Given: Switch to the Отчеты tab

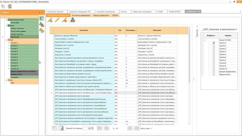Looking at the screenshot, I should tap(125, 12).
